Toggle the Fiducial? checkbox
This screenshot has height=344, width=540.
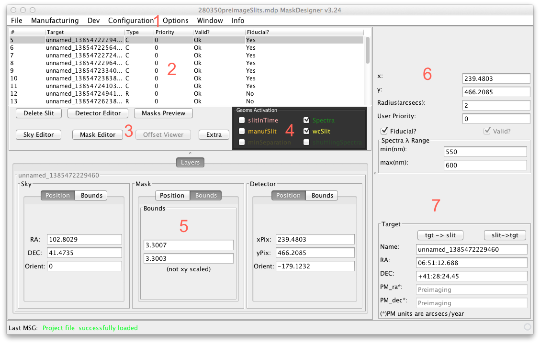tap(384, 131)
